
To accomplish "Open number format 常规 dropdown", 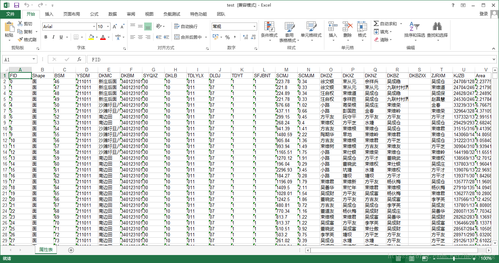I will 254,27.
